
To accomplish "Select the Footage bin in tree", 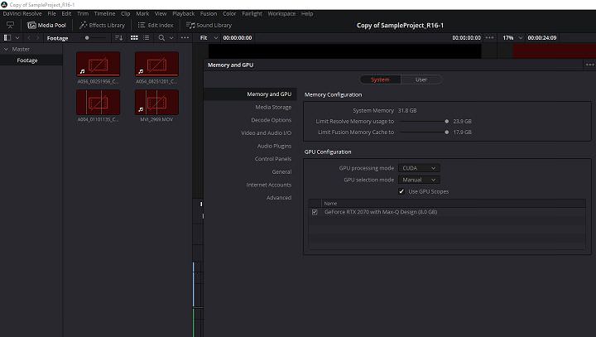I will click(27, 60).
